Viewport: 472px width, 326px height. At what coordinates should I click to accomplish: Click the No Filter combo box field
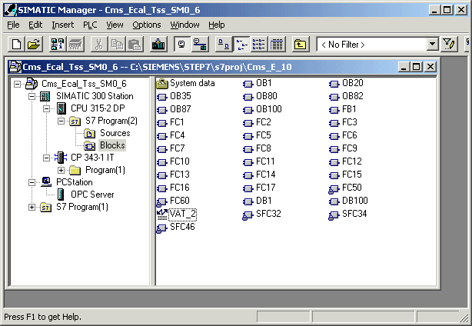pos(372,45)
